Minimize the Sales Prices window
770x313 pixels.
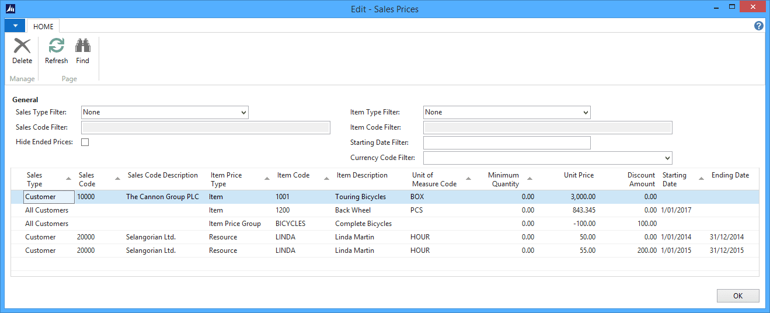pos(715,8)
